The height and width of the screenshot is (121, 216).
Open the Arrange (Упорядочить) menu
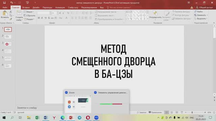point(155,15)
